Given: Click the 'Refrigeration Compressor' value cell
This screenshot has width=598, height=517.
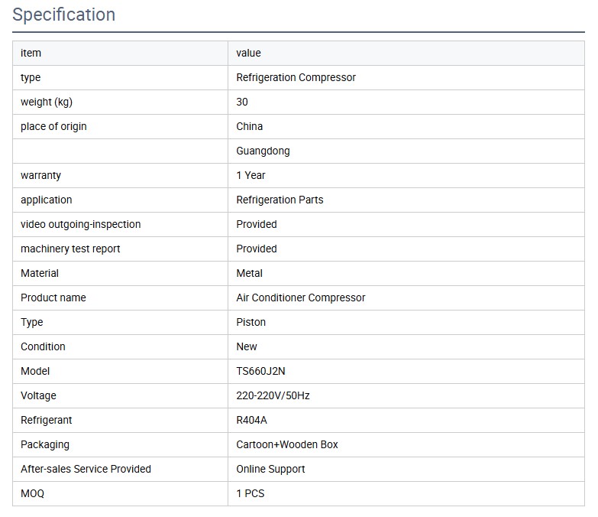Looking at the screenshot, I should pos(296,77).
